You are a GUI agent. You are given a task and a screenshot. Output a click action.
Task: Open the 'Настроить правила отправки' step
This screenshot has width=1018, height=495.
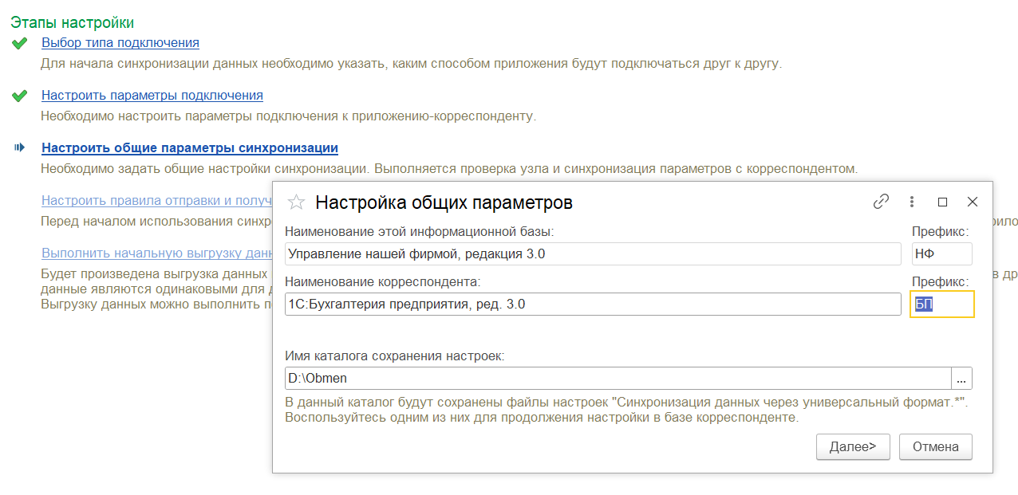(156, 200)
